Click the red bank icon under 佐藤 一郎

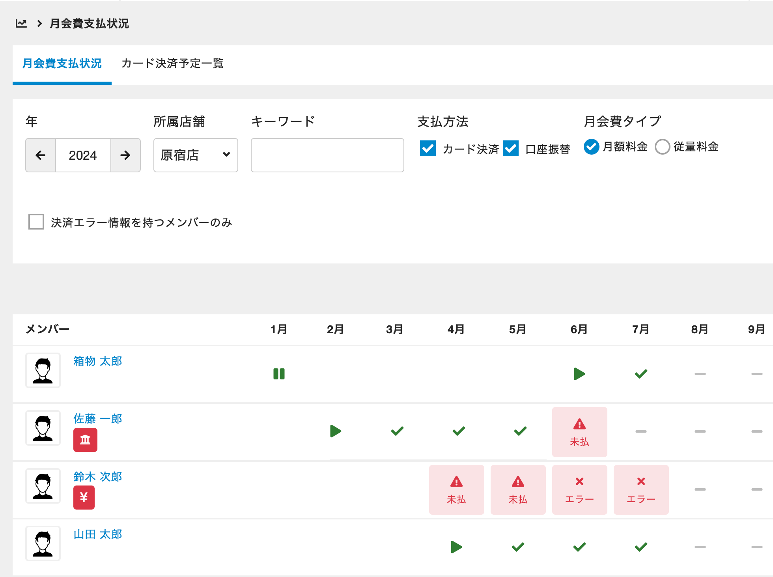click(85, 440)
